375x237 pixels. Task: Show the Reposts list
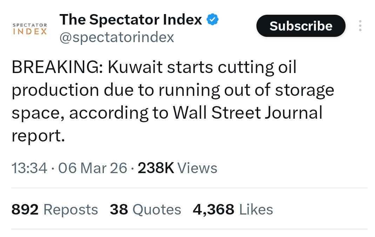pyautogui.click(x=71, y=210)
